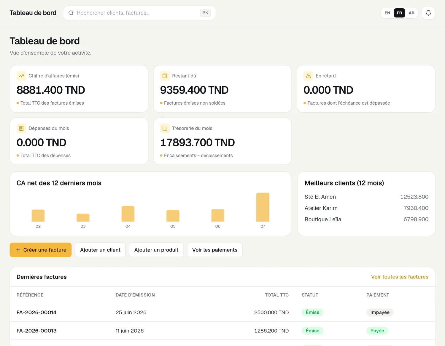The image size is (445, 346).
Task: Click the Payée payment badge
Action: click(x=377, y=331)
